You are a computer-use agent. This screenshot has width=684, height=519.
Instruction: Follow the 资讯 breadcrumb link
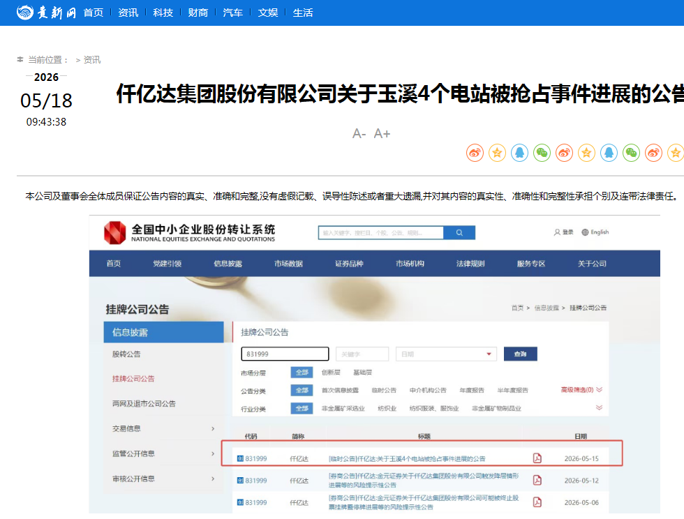tap(92, 60)
